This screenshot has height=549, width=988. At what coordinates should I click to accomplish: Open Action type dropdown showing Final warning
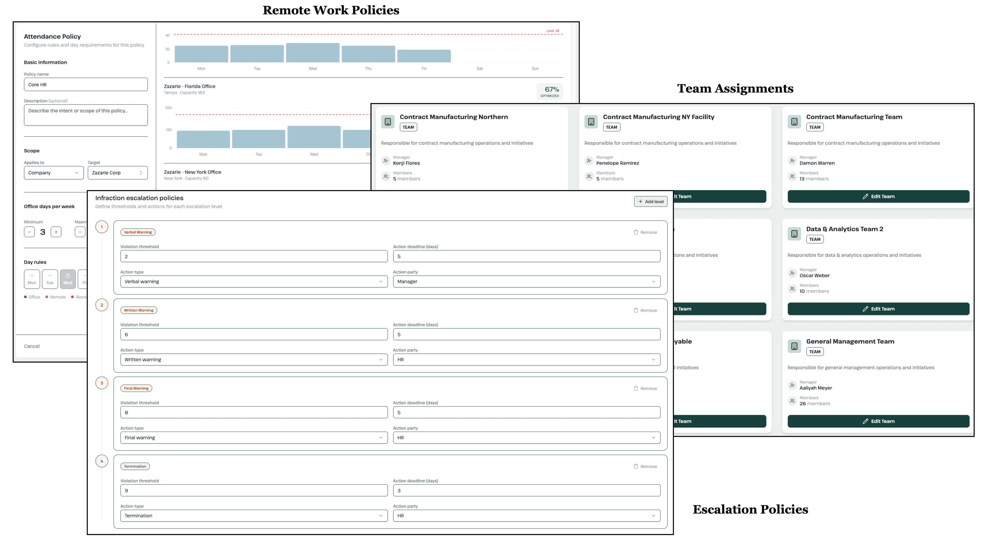click(254, 437)
